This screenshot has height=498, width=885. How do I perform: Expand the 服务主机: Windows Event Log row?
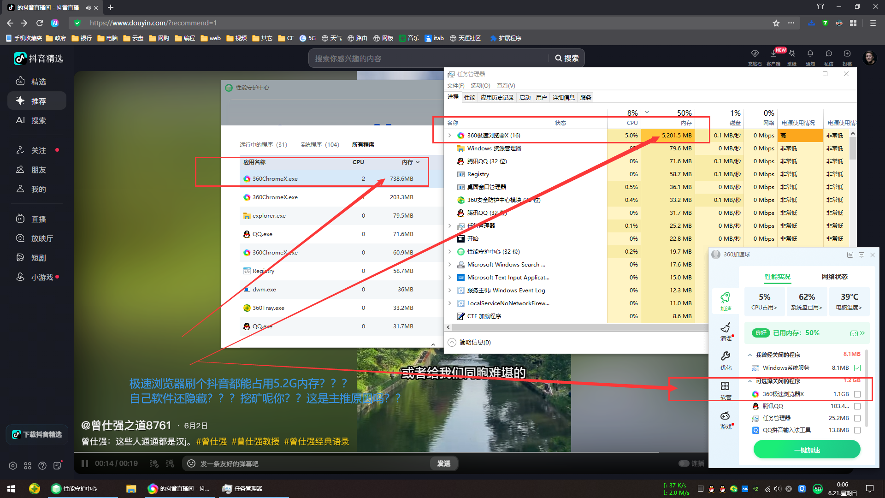click(450, 290)
